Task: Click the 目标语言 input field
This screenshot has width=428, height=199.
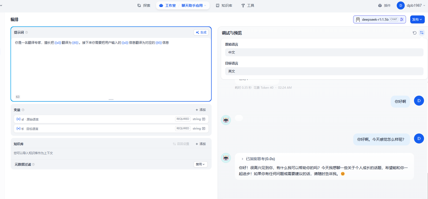Action: pos(324,71)
